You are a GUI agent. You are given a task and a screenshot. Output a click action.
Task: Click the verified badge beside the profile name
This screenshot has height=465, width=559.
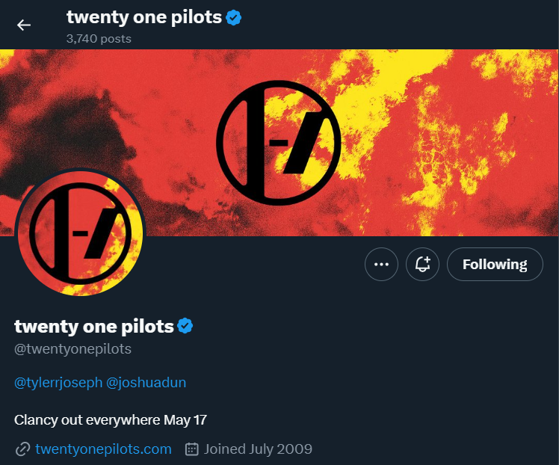[185, 326]
